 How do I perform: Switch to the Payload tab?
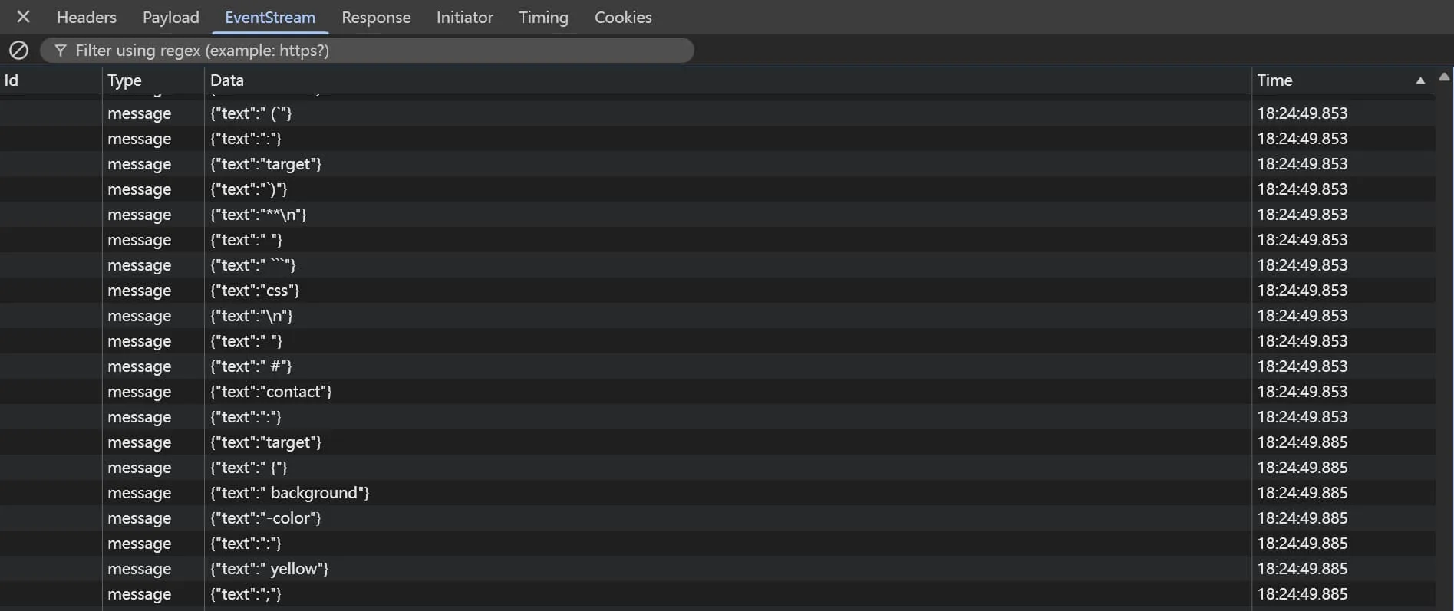170,17
